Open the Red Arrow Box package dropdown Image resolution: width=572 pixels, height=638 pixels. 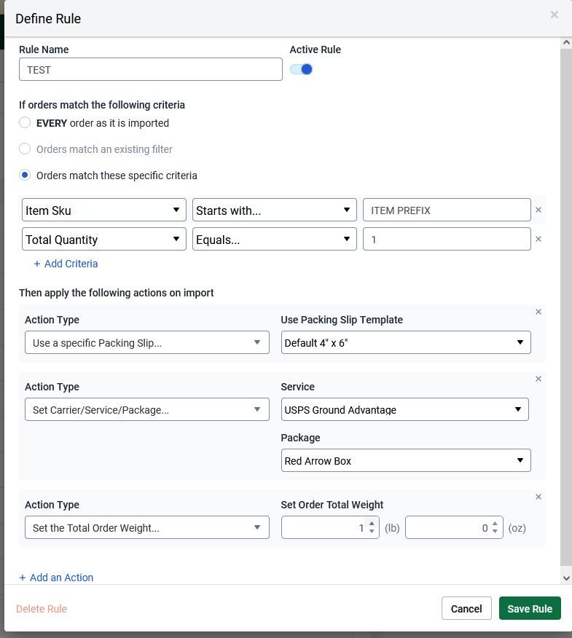click(405, 461)
